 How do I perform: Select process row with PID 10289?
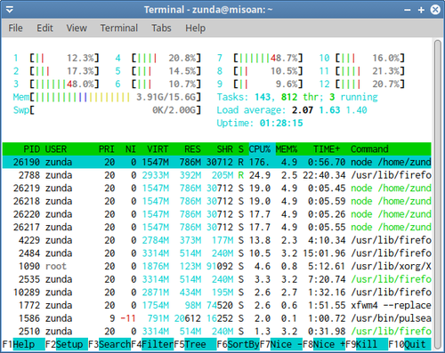tap(216, 293)
